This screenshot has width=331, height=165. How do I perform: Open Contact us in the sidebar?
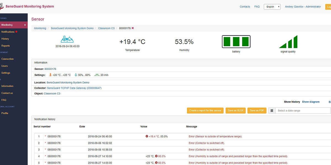7,93
